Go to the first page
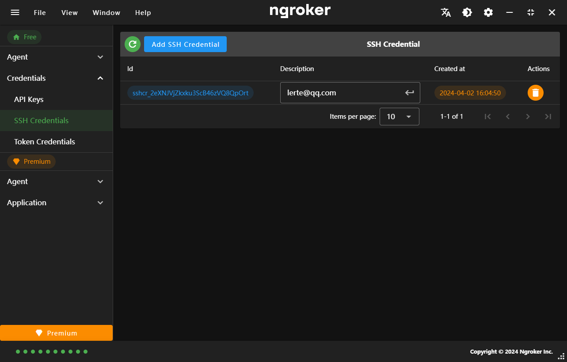This screenshot has width=567, height=362. click(488, 117)
